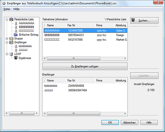165x132 pixels.
Task: Click Zu Empfängern zufügen button
Action: pyautogui.click(x=85, y=66)
